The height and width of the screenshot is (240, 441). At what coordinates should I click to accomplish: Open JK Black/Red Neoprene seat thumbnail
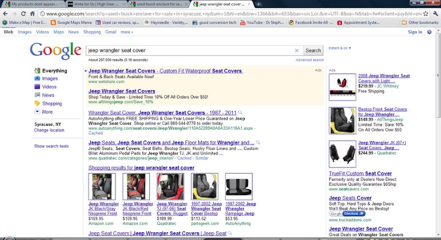136,187
